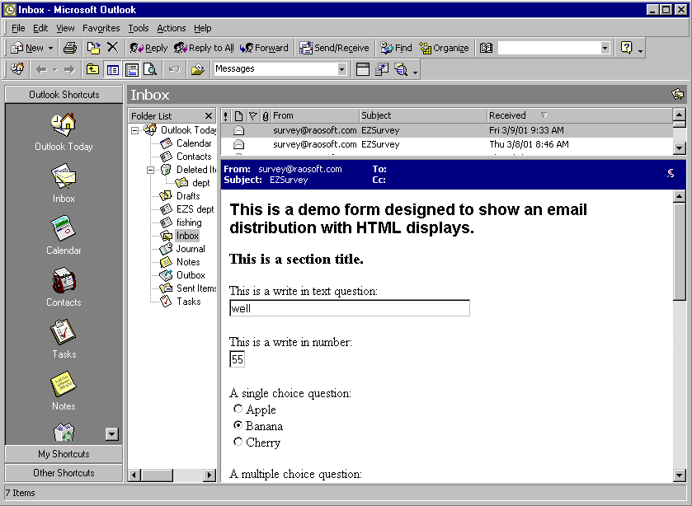This screenshot has height=506, width=692.
Task: Collapse the Outlook Today tree node
Action: [x=135, y=130]
